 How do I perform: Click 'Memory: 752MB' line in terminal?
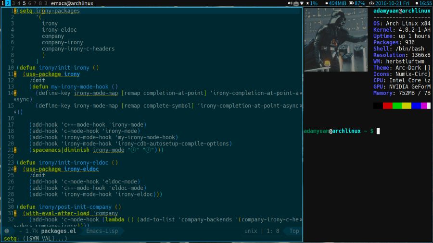click(x=402, y=93)
